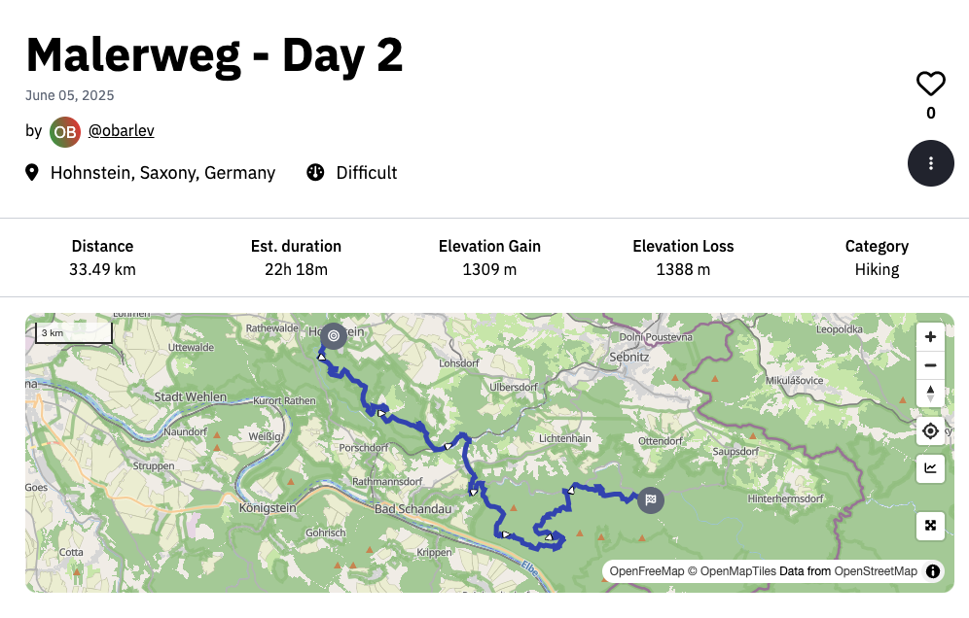Open the three-dot options menu
Viewport: 969px width, 618px height.
[930, 163]
